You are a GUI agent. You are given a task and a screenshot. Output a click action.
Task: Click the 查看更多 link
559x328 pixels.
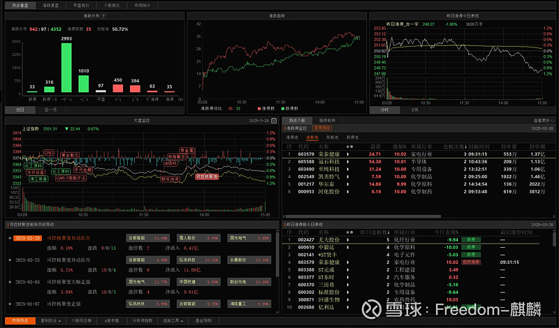point(542,120)
